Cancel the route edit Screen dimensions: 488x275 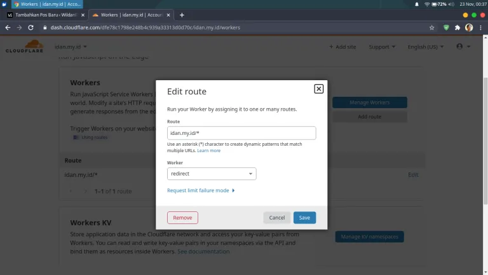pyautogui.click(x=276, y=218)
